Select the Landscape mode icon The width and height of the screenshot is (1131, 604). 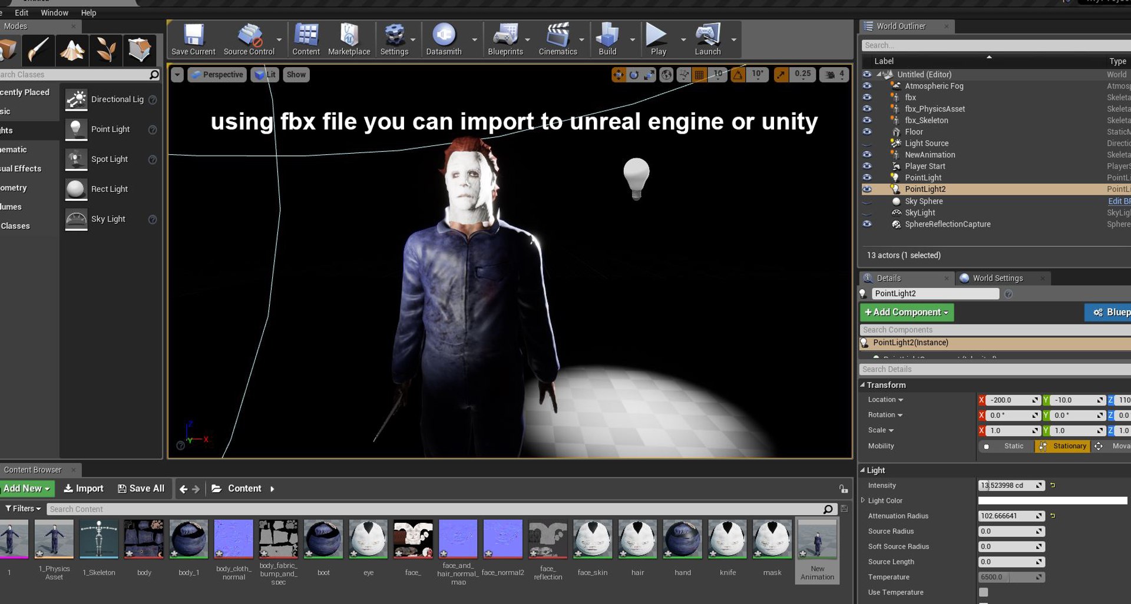(72, 49)
